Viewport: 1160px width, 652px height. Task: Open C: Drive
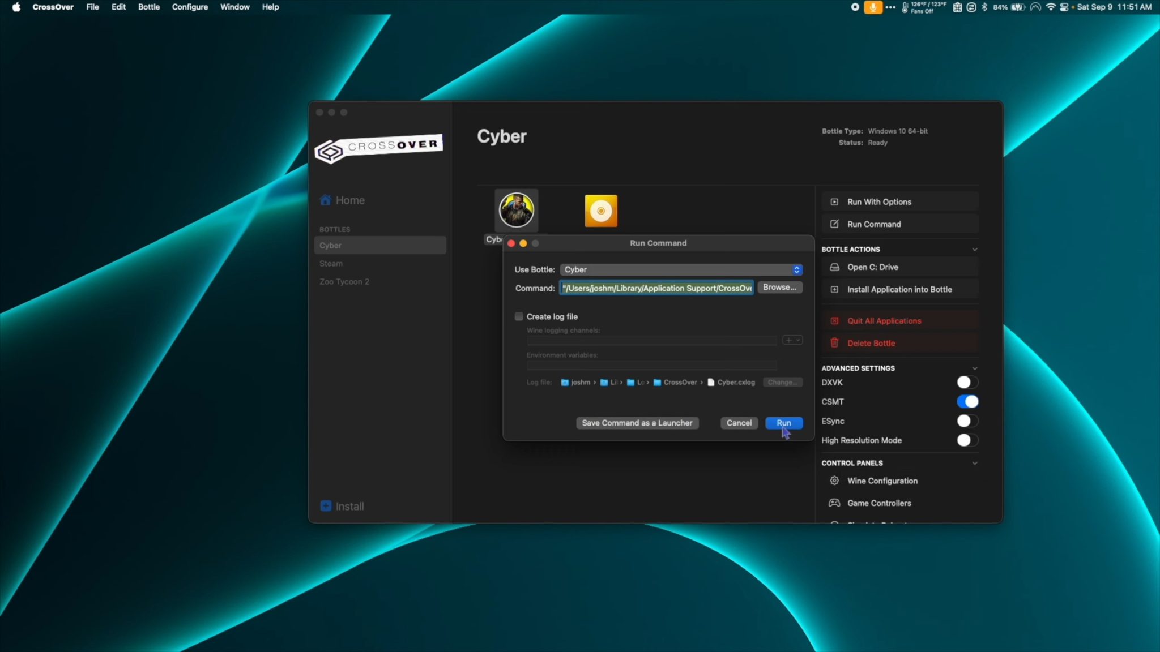click(x=899, y=267)
